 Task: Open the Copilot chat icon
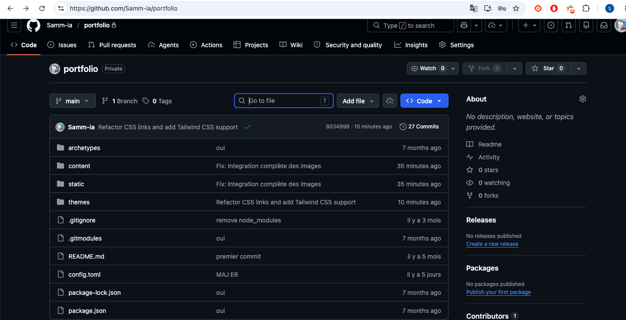click(464, 26)
